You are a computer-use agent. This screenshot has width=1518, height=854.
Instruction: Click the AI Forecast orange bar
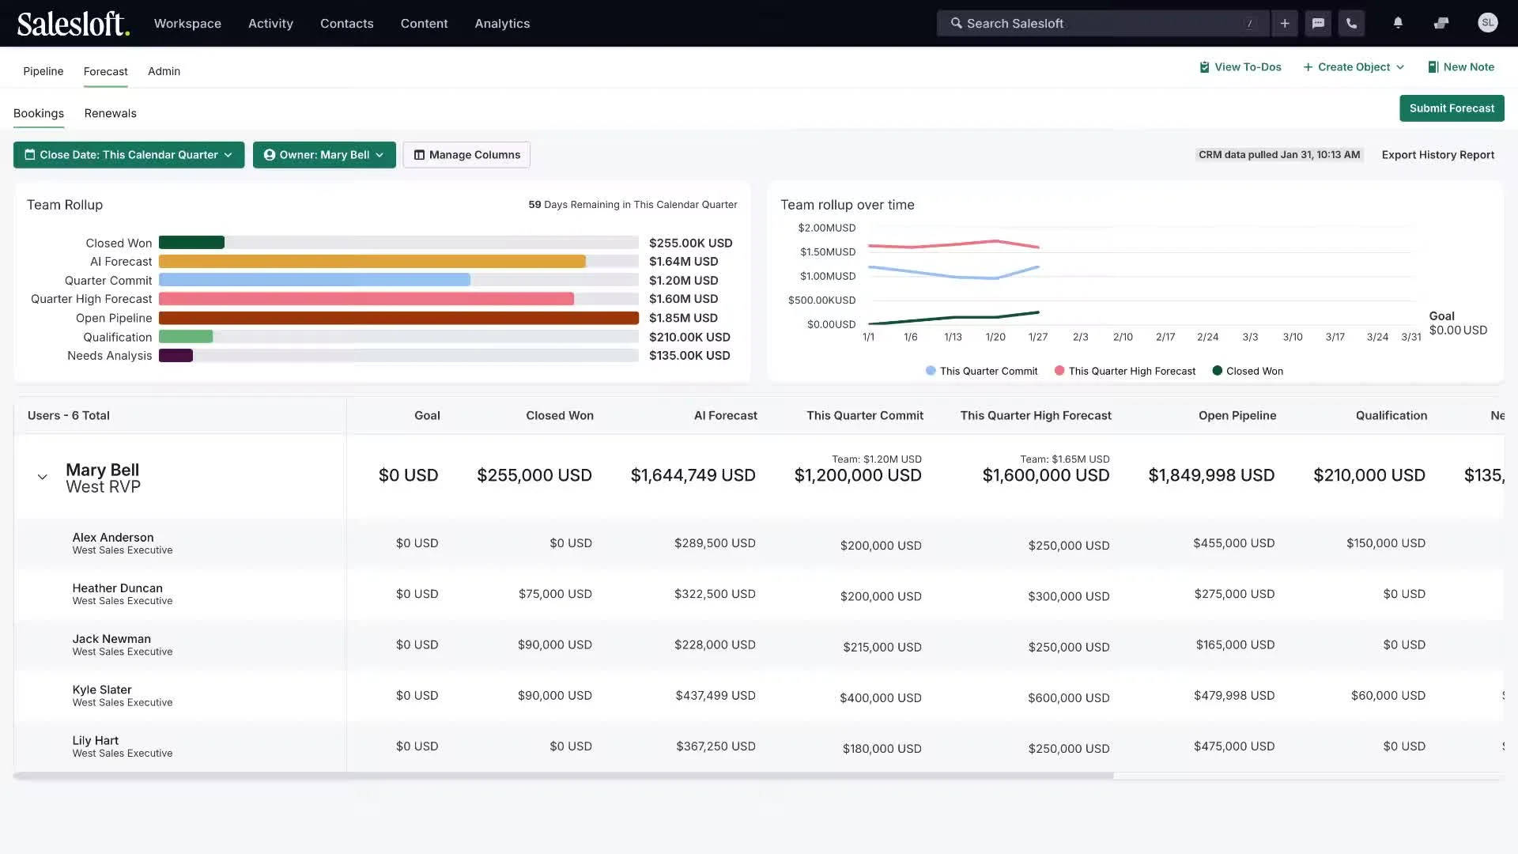pos(372,262)
